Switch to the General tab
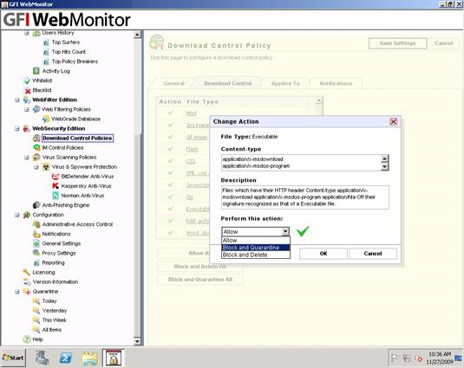Viewport: 464px width, 368px height. pos(173,83)
